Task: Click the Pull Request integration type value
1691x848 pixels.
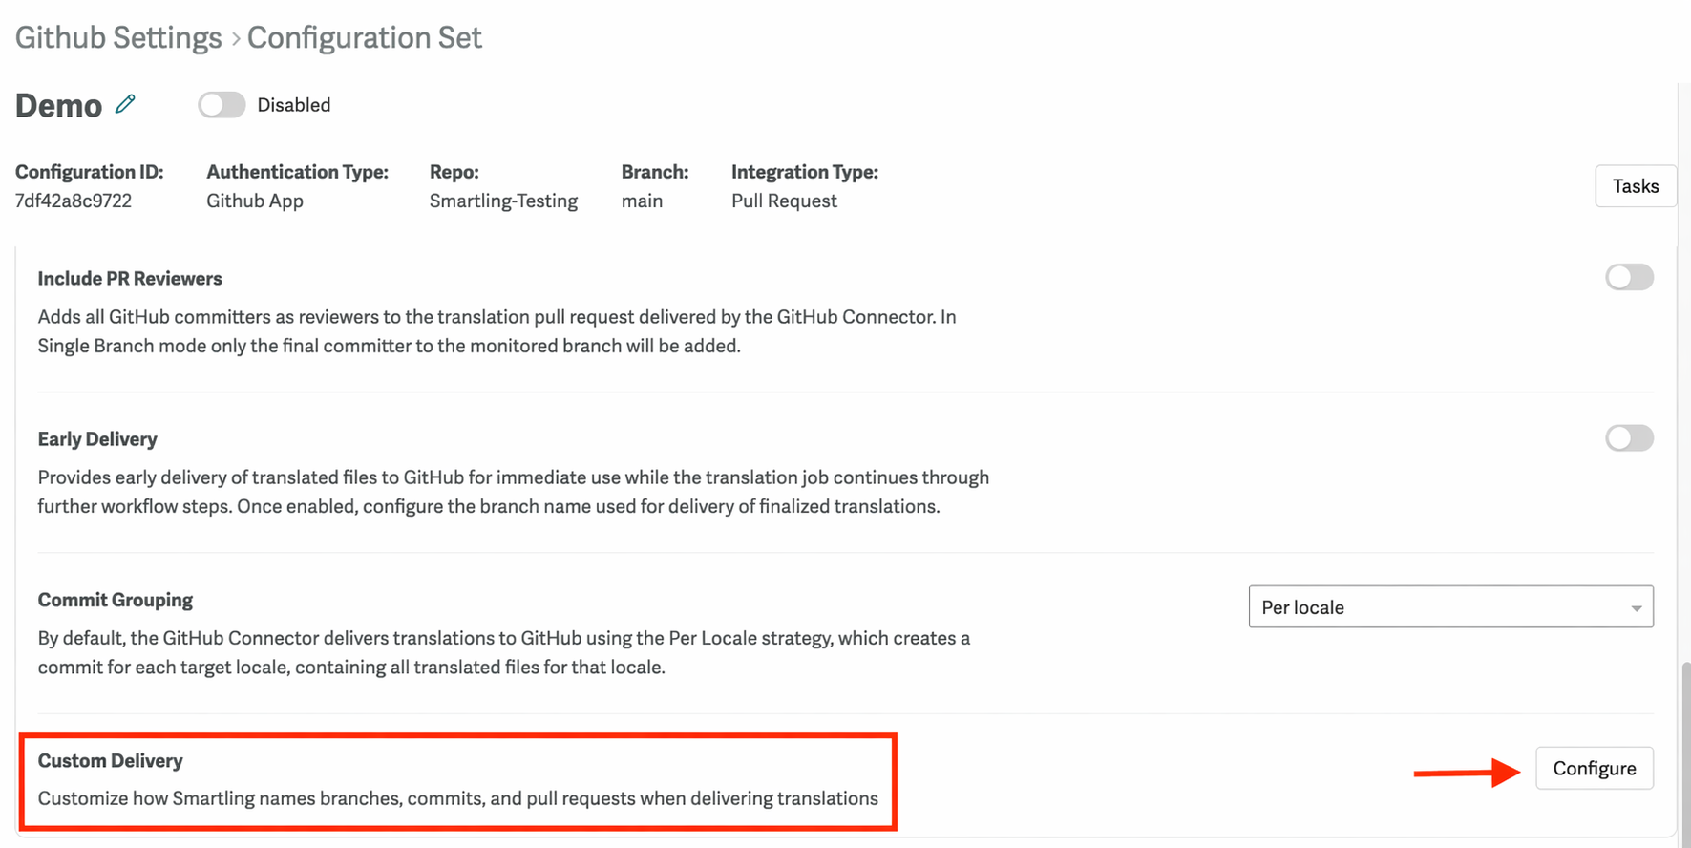Action: point(784,201)
